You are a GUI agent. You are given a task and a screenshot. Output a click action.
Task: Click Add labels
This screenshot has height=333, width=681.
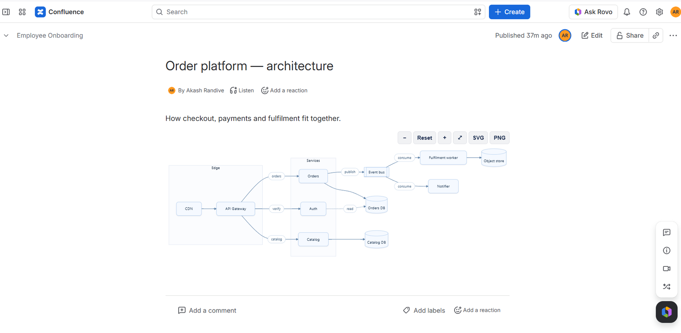[424, 310]
